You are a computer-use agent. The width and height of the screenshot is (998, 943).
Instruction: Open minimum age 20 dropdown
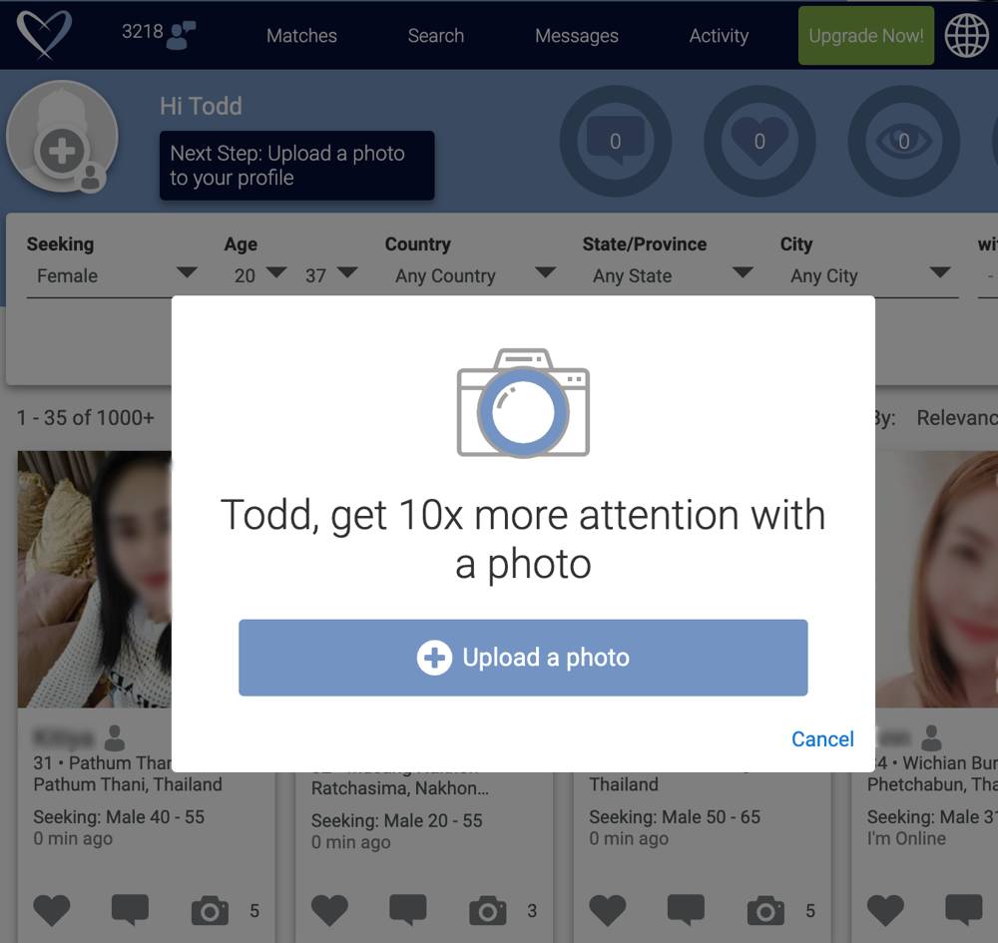(257, 275)
